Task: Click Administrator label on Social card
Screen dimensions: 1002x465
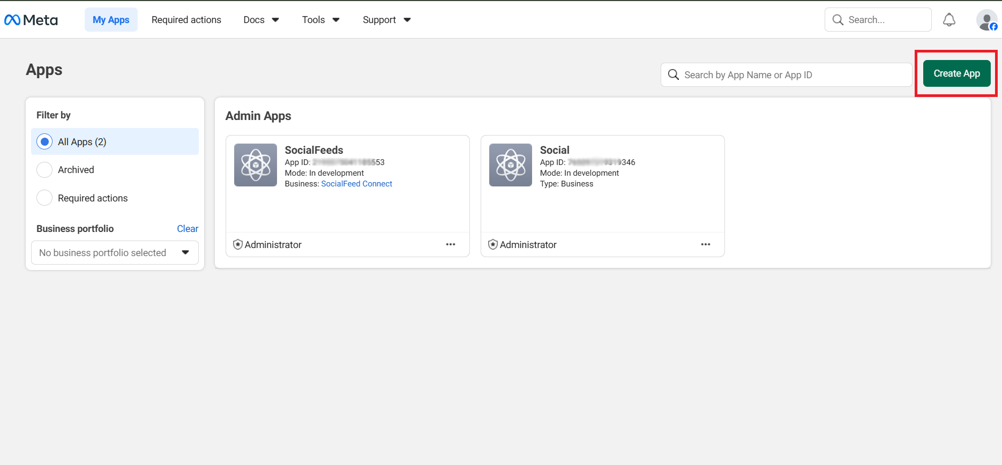Action: [528, 245]
